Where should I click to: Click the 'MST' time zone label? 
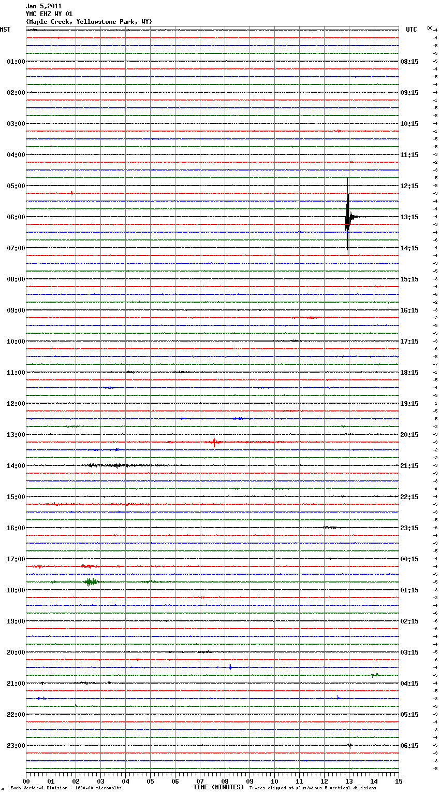pyautogui.click(x=5, y=30)
